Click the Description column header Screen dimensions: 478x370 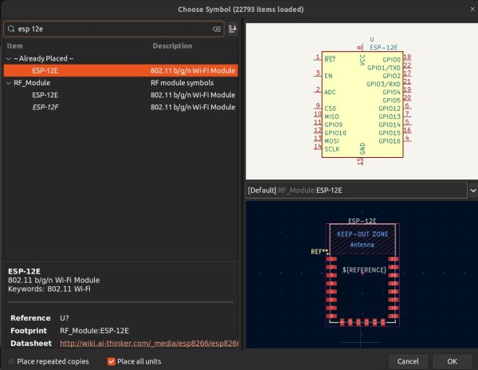point(173,46)
